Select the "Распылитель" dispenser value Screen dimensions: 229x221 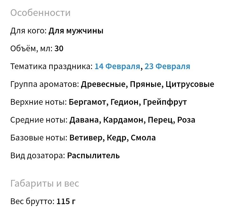(x=94, y=156)
